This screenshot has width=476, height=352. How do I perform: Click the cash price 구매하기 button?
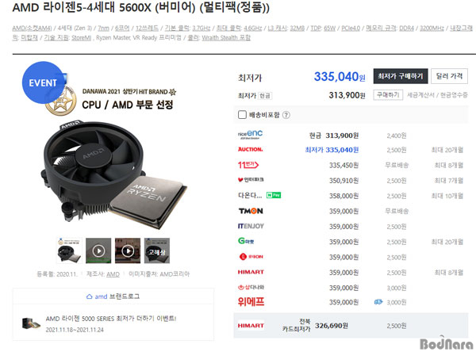[x=388, y=95]
